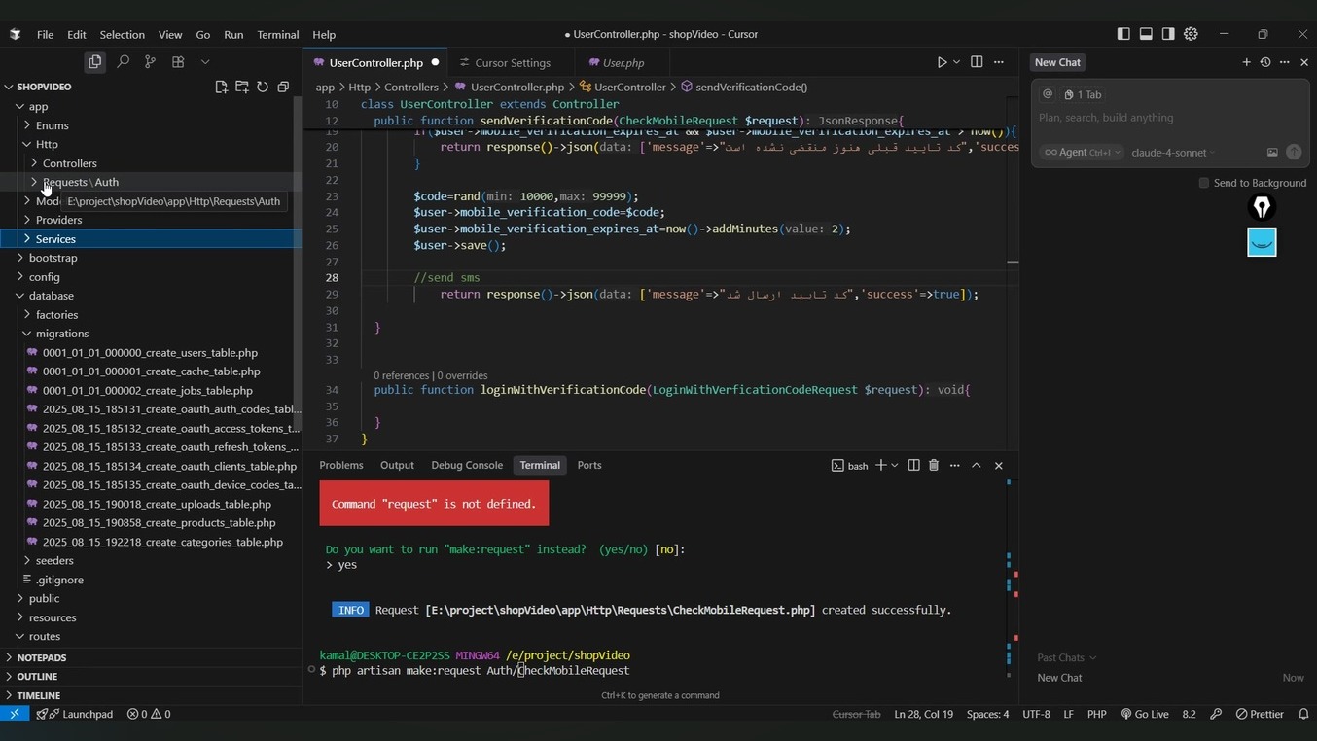Viewport: 1317px width, 741px height.
Task: Enable Send to Background checkbox
Action: point(1204,183)
